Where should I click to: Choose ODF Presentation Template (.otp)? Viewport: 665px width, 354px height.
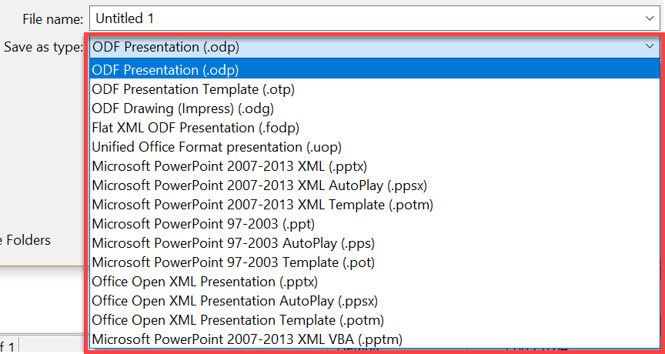pyautogui.click(x=375, y=89)
